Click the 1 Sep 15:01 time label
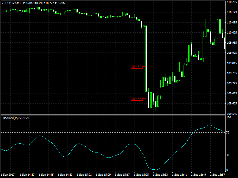238x178 pixels. 84,175
